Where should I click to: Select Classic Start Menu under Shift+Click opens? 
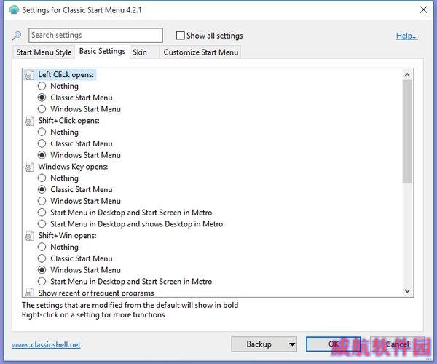(x=42, y=143)
